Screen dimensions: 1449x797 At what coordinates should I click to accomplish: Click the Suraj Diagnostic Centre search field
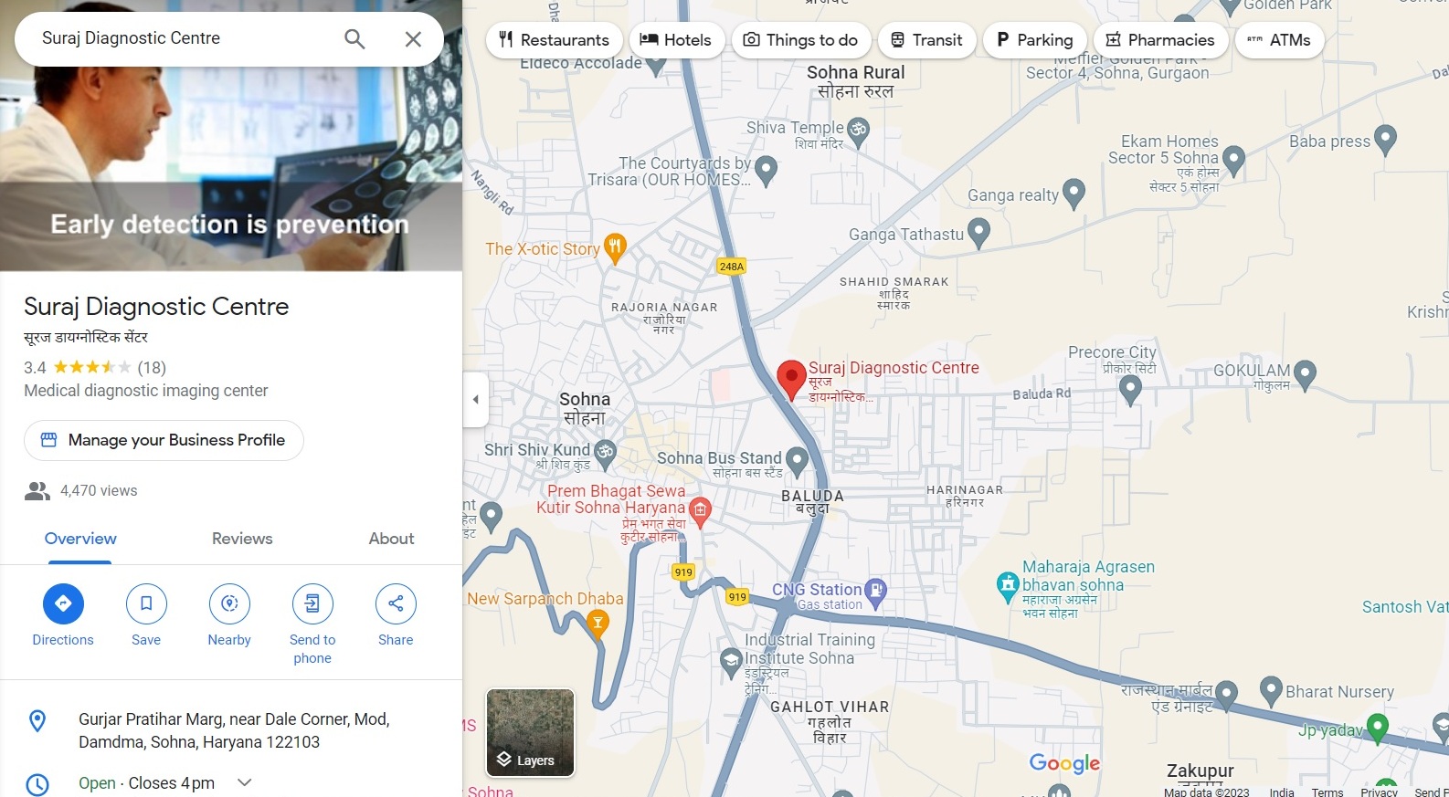[183, 38]
